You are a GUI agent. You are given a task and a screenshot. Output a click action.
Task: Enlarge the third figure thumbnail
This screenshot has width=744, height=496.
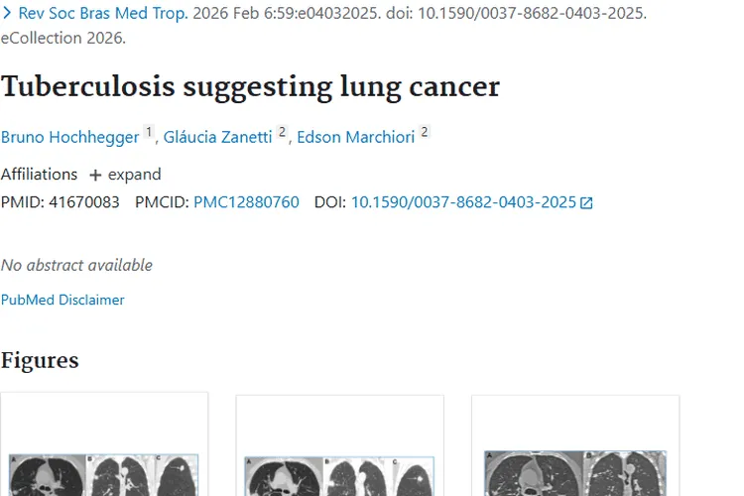(x=575, y=446)
